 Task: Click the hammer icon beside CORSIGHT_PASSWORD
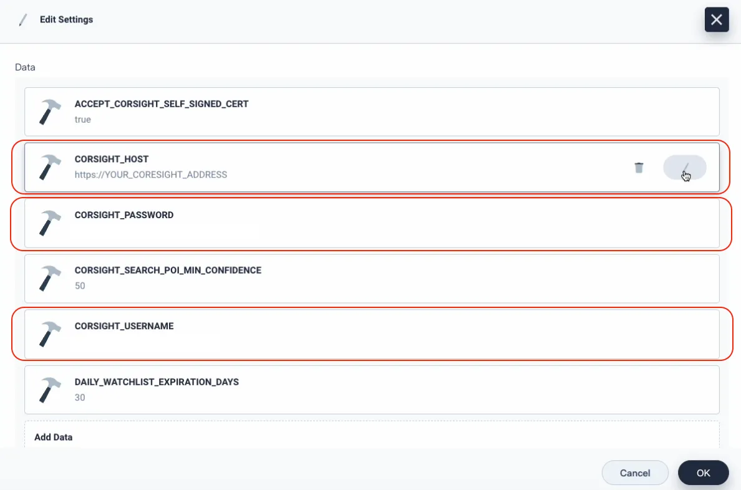49,223
